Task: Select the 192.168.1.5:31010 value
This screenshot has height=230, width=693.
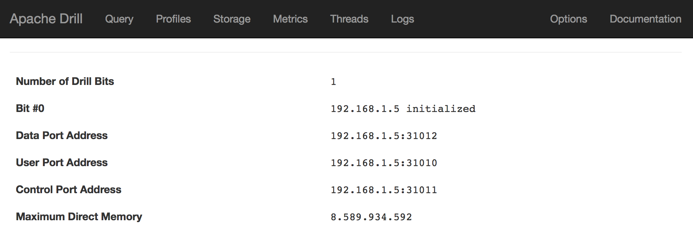Action: [384, 163]
